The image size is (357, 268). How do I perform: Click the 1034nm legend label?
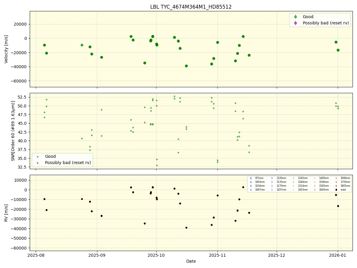pyautogui.click(x=260, y=186)
